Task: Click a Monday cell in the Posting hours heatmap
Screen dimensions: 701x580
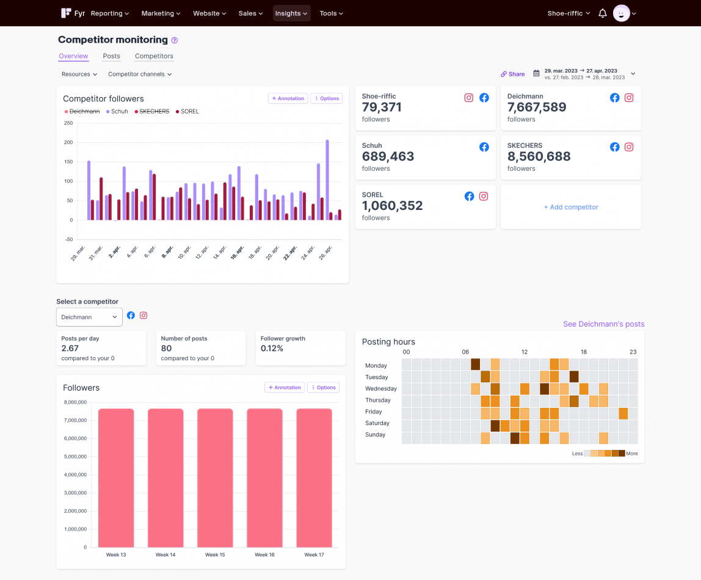Action: (476, 365)
